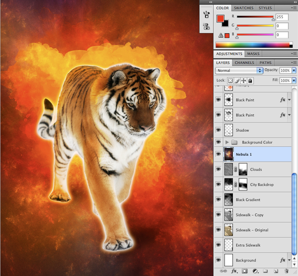Hide the Nebula 1 layer
Viewport: 298px width, 276px height.
(219, 154)
